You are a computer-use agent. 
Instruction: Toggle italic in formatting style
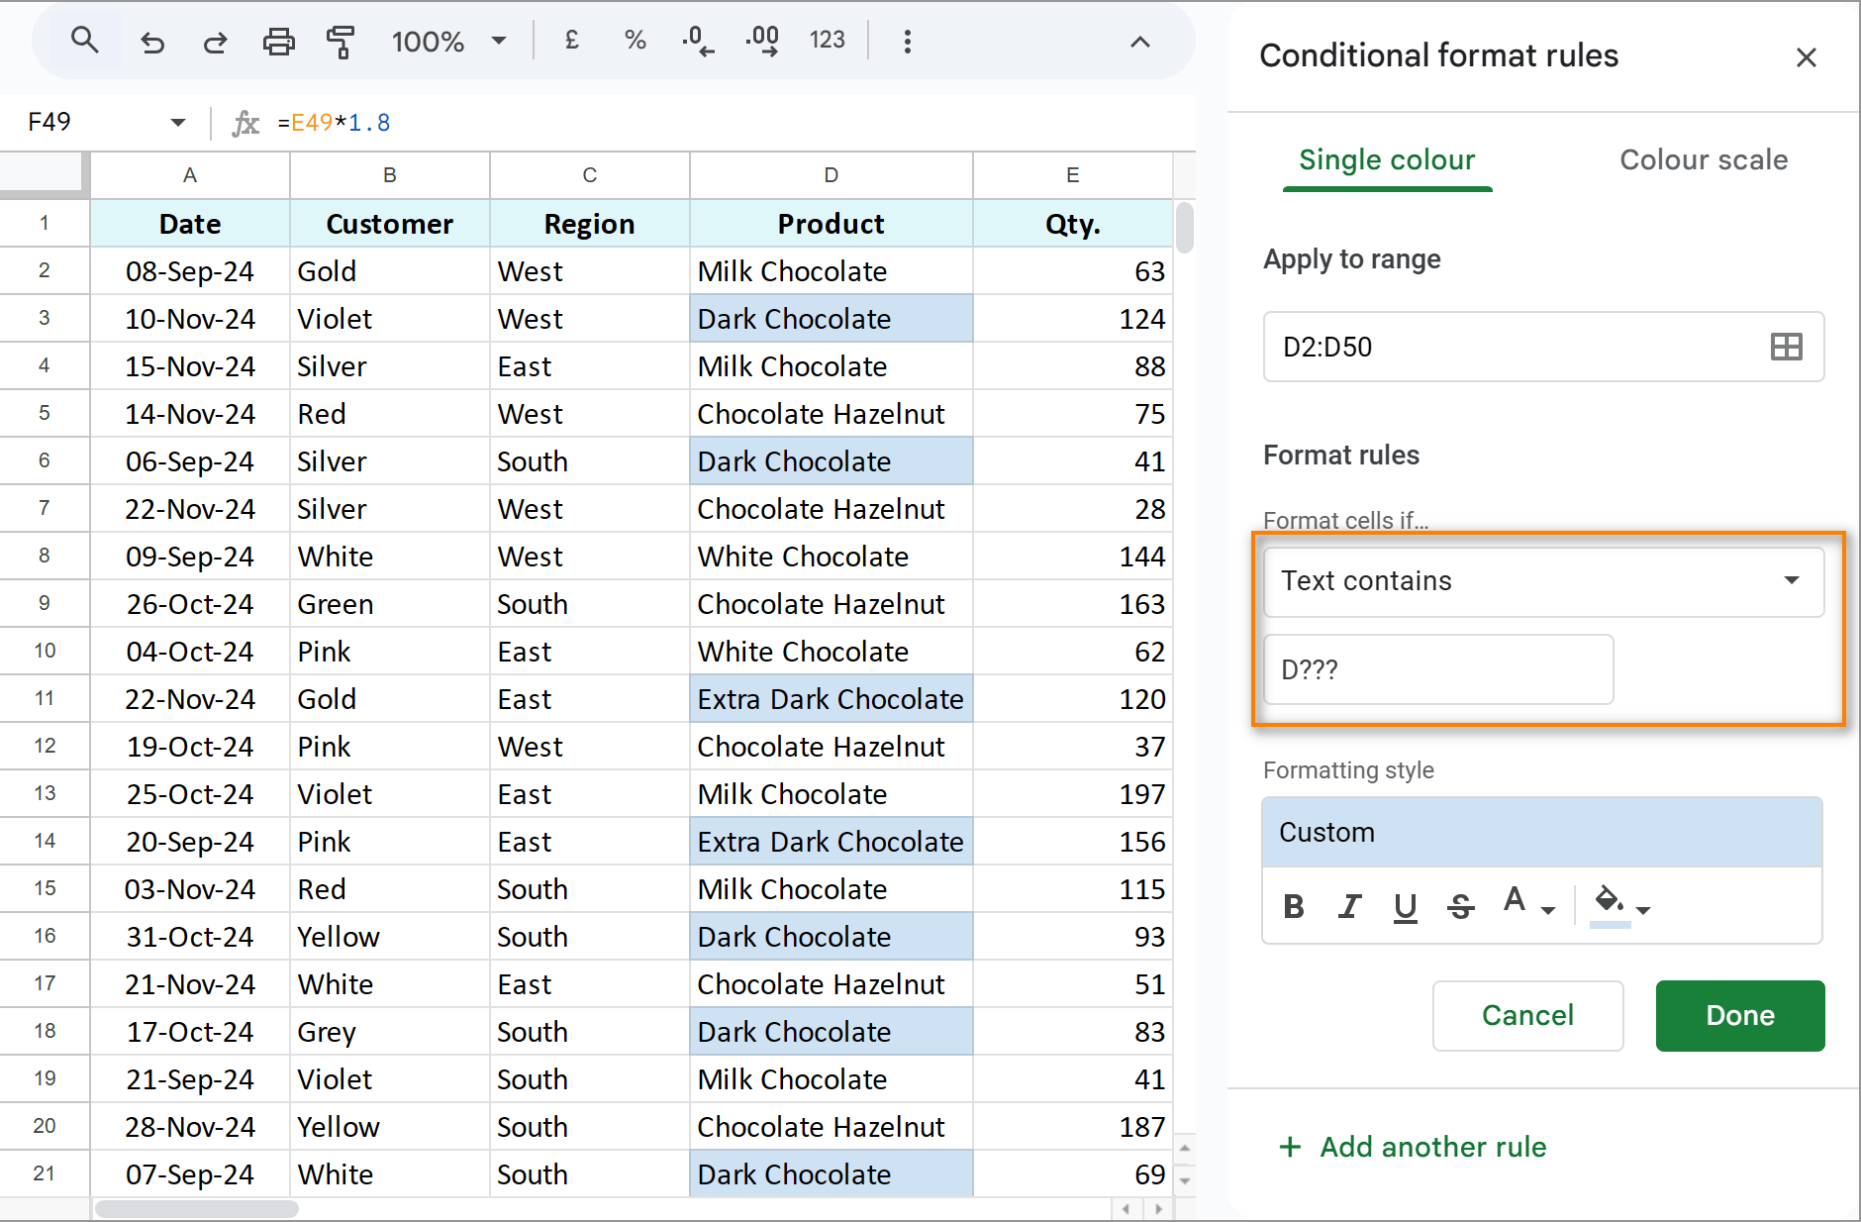click(1349, 906)
